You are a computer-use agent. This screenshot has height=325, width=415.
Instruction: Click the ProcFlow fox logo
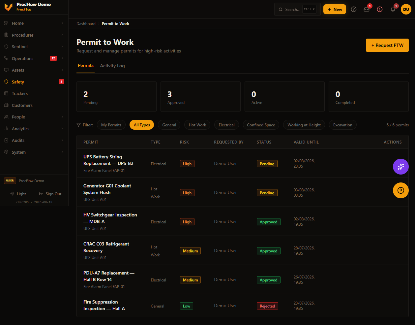[9, 7]
